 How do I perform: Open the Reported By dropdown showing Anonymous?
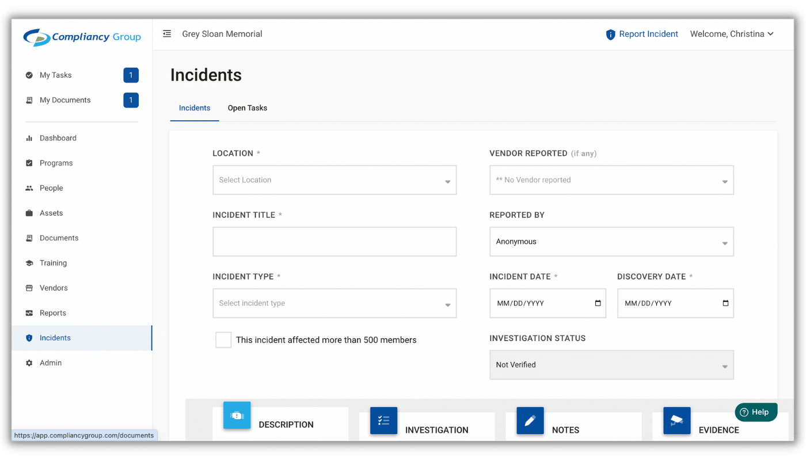click(x=611, y=241)
